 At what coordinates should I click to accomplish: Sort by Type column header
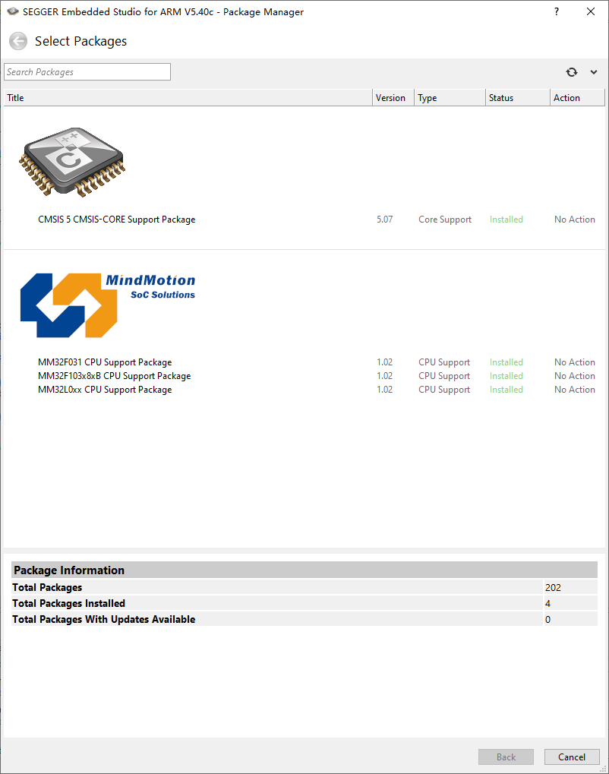pos(450,98)
